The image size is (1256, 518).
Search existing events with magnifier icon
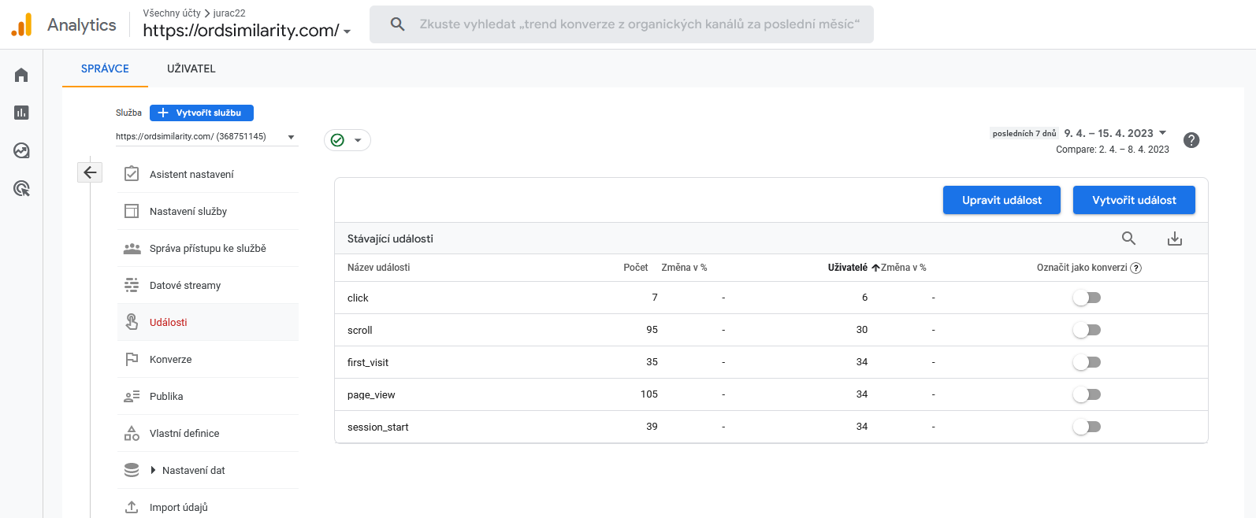(1128, 239)
